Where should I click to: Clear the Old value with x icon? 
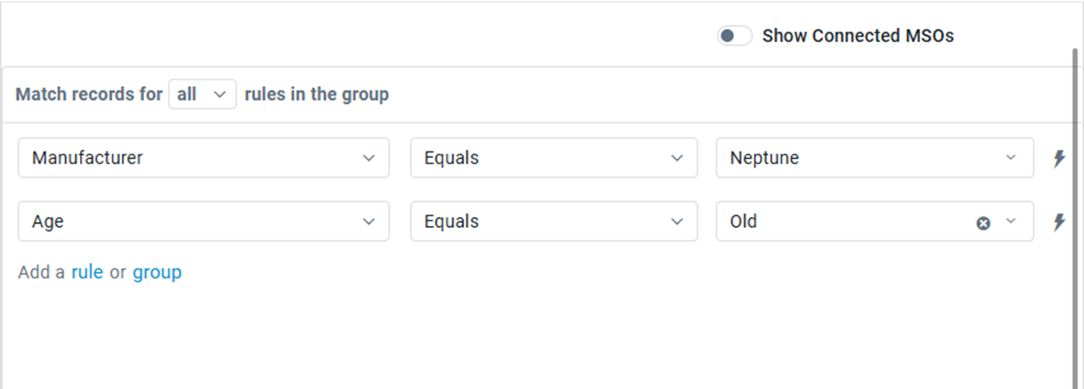point(984,223)
